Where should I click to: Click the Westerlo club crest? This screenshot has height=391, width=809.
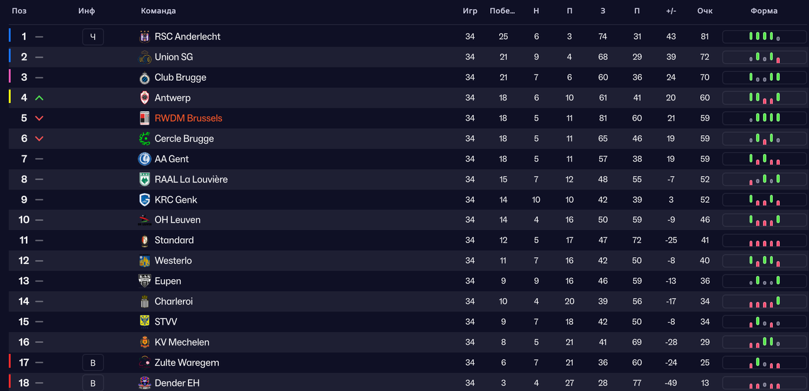pos(144,261)
